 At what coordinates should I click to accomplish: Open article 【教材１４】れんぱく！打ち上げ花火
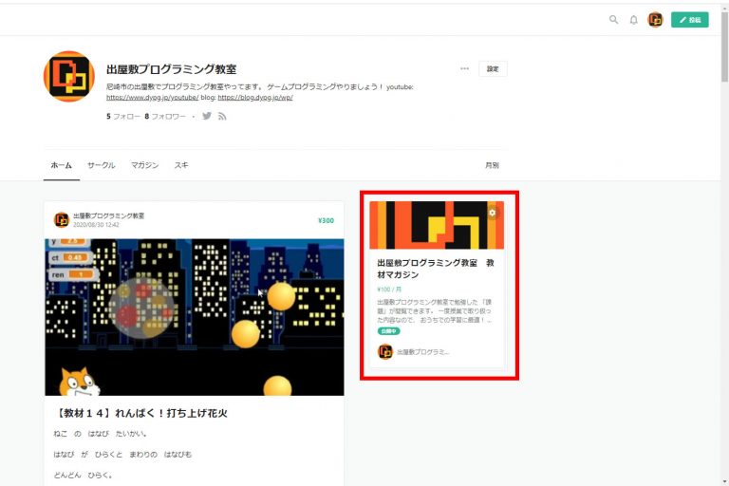coord(141,413)
